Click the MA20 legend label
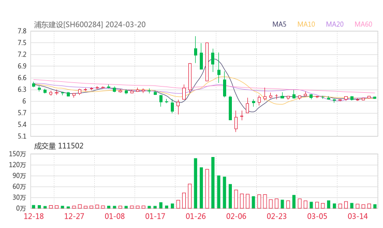The width and height of the screenshot is (383, 228). [335, 24]
